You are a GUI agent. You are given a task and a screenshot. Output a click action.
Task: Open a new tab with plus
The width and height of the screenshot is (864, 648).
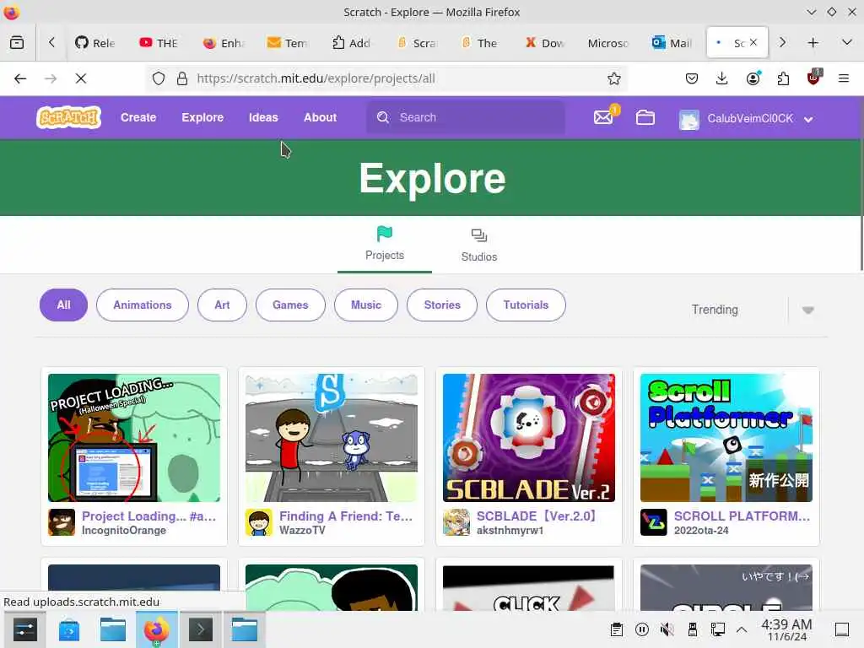coord(813,42)
